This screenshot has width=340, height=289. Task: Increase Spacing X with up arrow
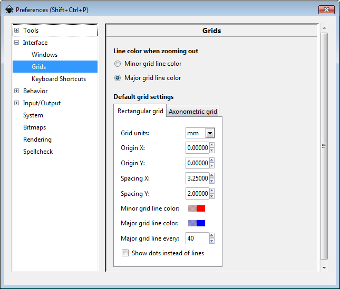[x=212, y=176]
